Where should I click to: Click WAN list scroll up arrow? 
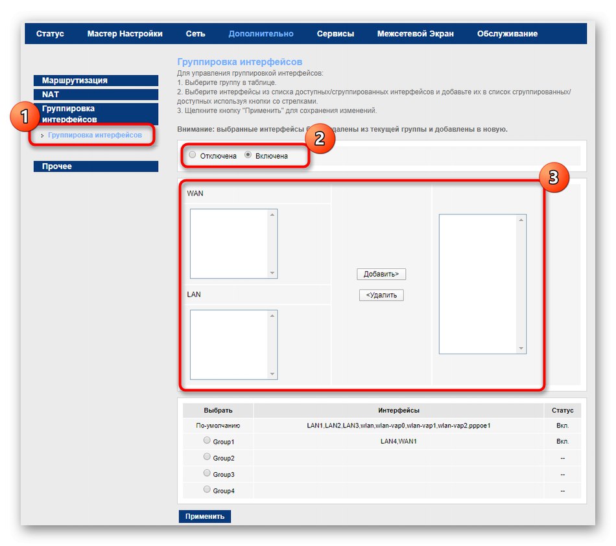(x=272, y=215)
